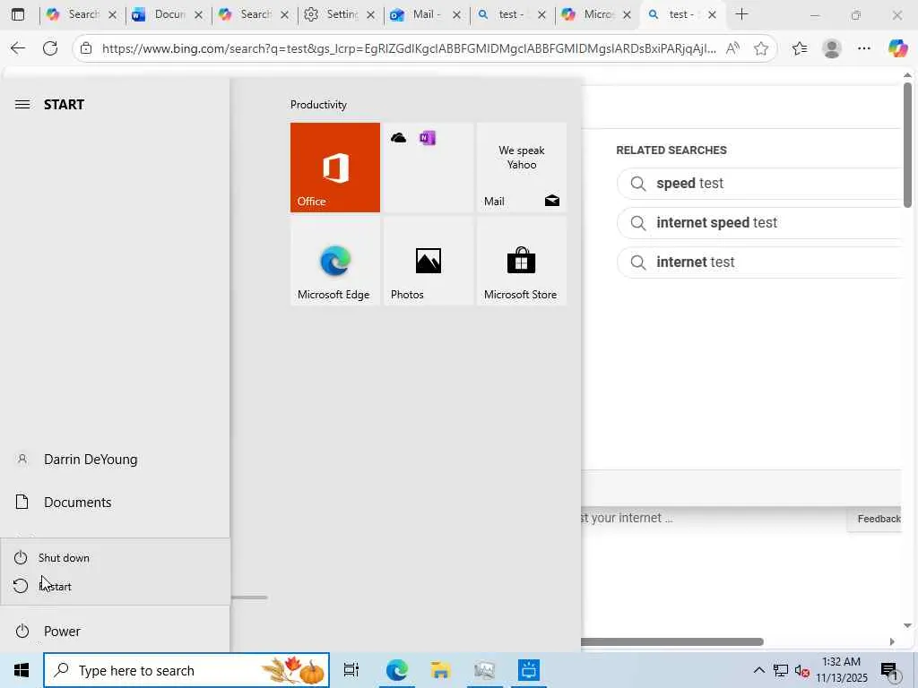Expand the Start menu hamburger icon

tap(22, 104)
